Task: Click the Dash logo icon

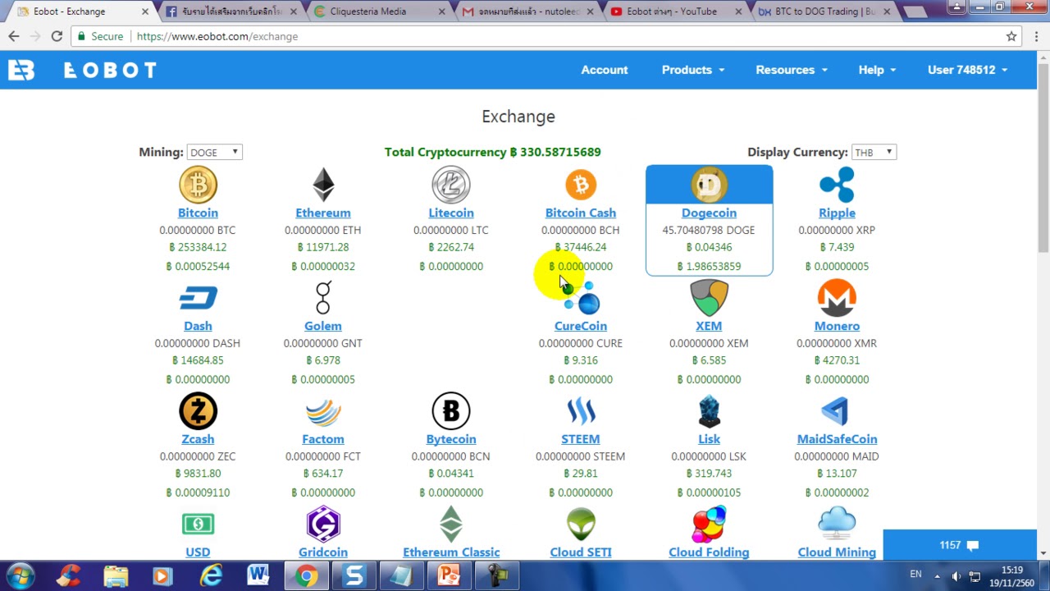Action: pyautogui.click(x=198, y=298)
